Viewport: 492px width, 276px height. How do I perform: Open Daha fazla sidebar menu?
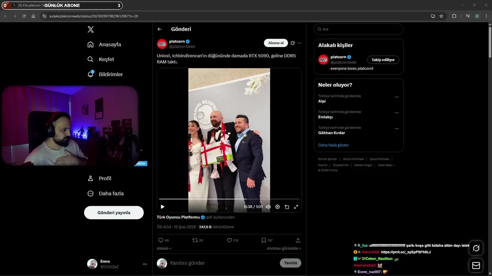106,194
